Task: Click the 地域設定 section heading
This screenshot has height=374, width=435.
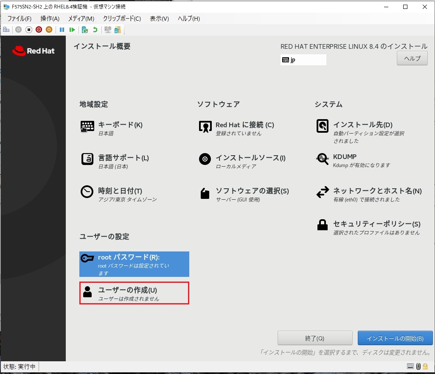Action: pyautogui.click(x=94, y=104)
